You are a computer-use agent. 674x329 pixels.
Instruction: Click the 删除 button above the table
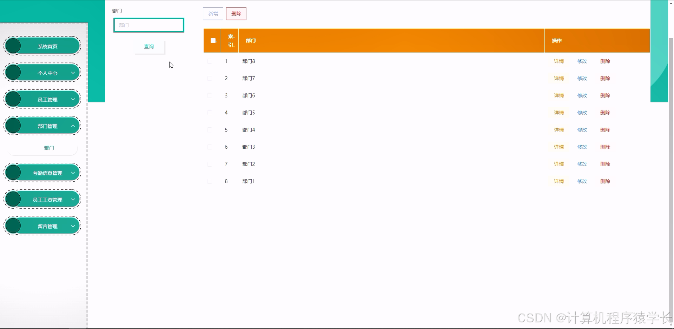pyautogui.click(x=236, y=14)
